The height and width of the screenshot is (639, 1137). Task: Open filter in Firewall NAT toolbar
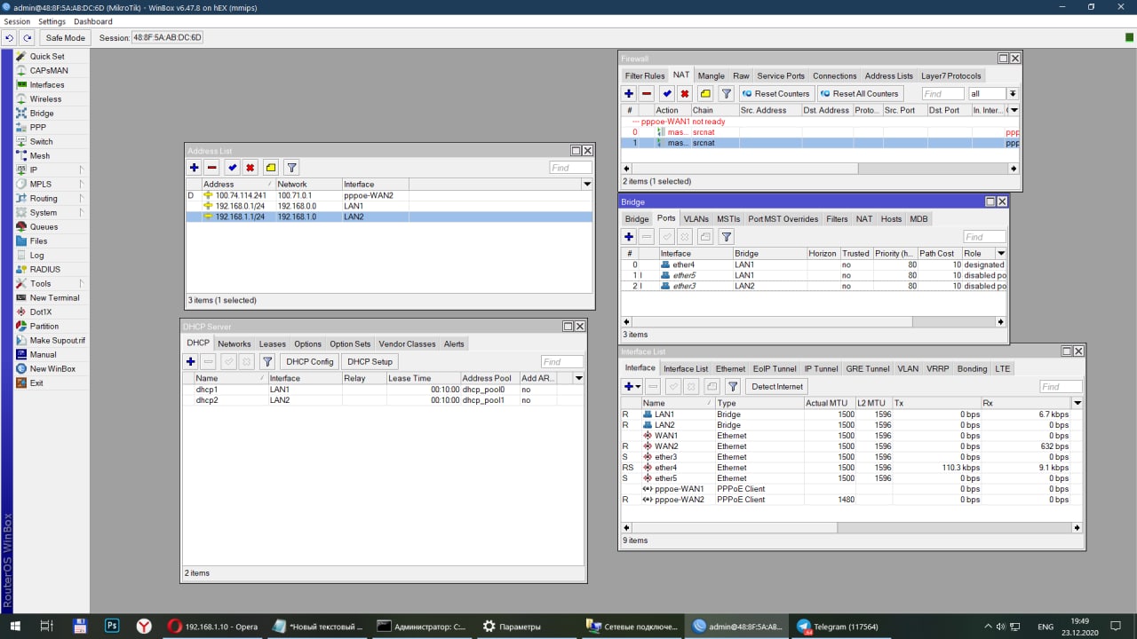click(x=726, y=93)
